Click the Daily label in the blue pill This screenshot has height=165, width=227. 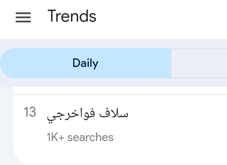[x=85, y=63]
